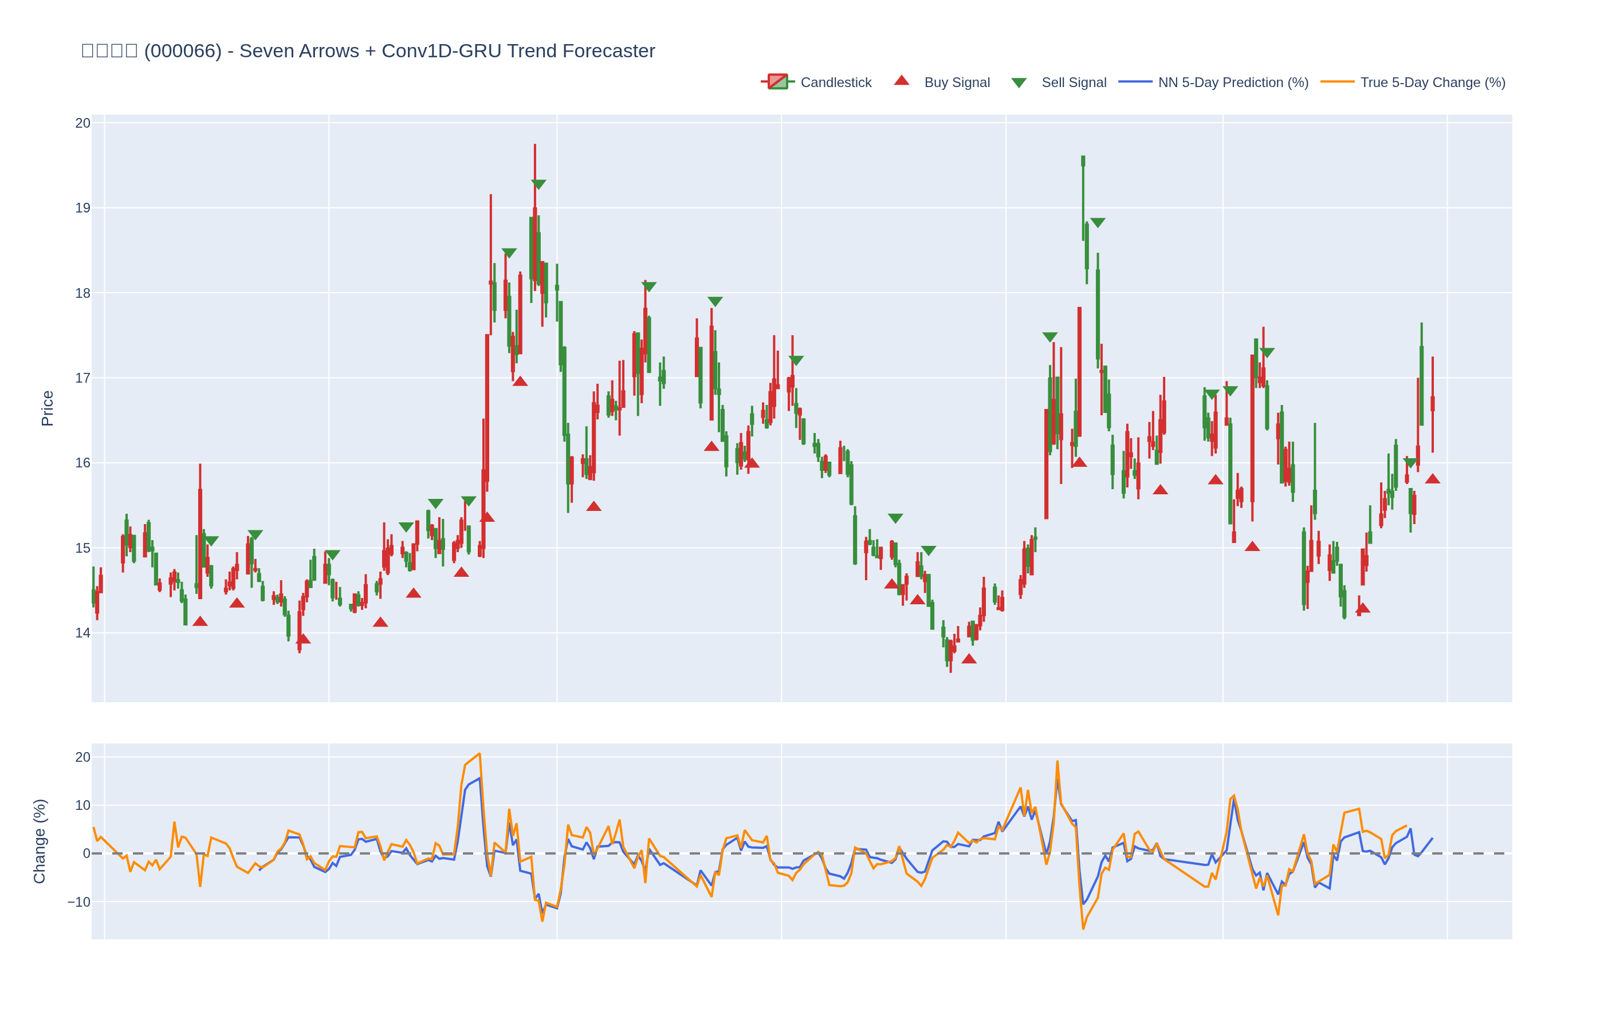Click the buy signal marker near 17 after the spike
This screenshot has height=1031, width=1604.
520,381
